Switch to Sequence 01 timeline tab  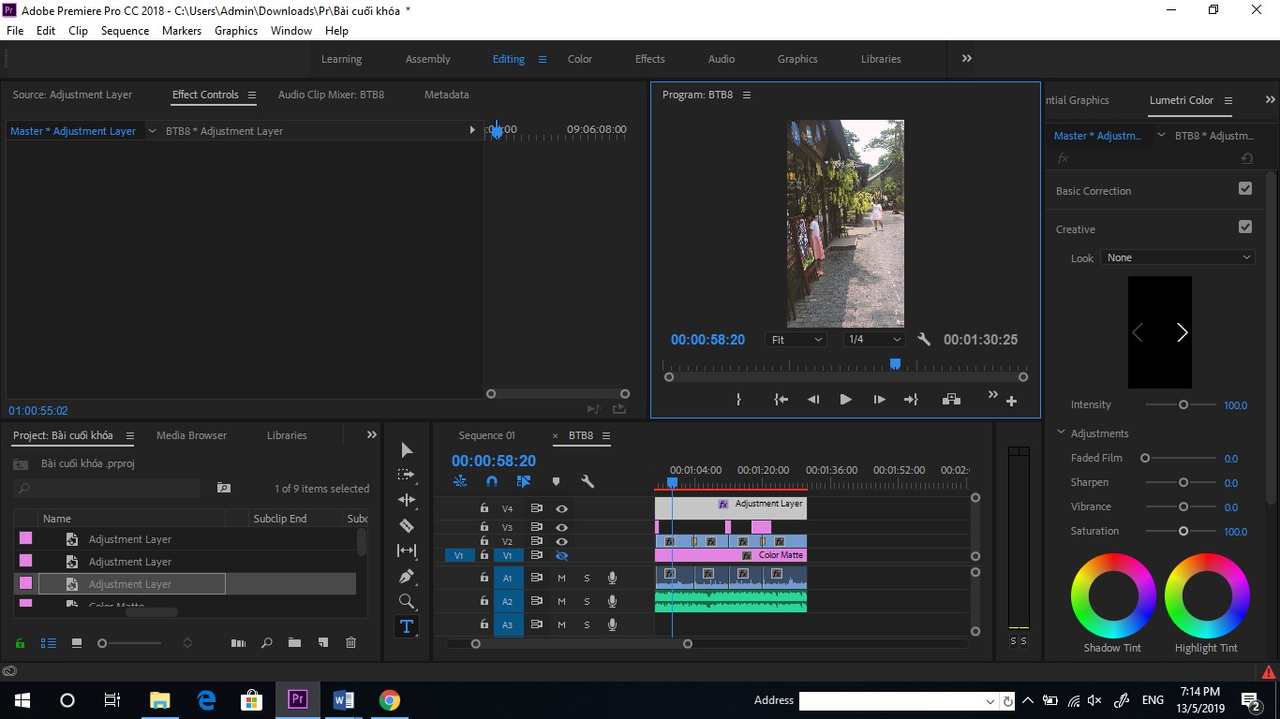487,435
